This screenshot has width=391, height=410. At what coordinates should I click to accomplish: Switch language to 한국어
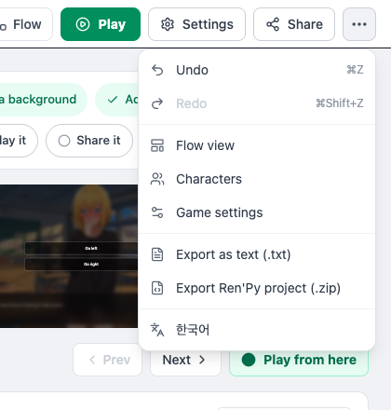(x=257, y=330)
